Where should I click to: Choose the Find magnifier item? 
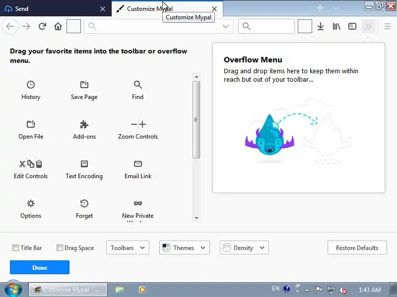(x=138, y=90)
